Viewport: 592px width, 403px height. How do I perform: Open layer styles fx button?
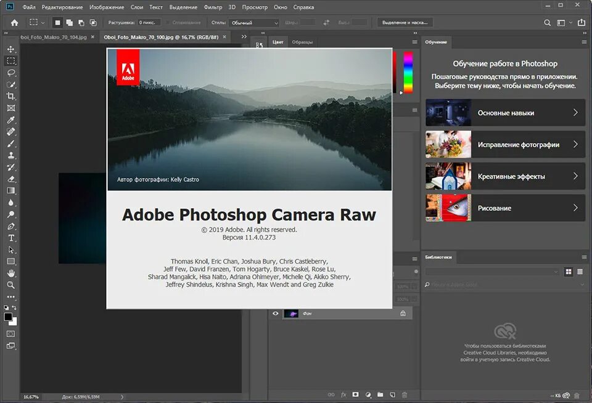(x=343, y=394)
